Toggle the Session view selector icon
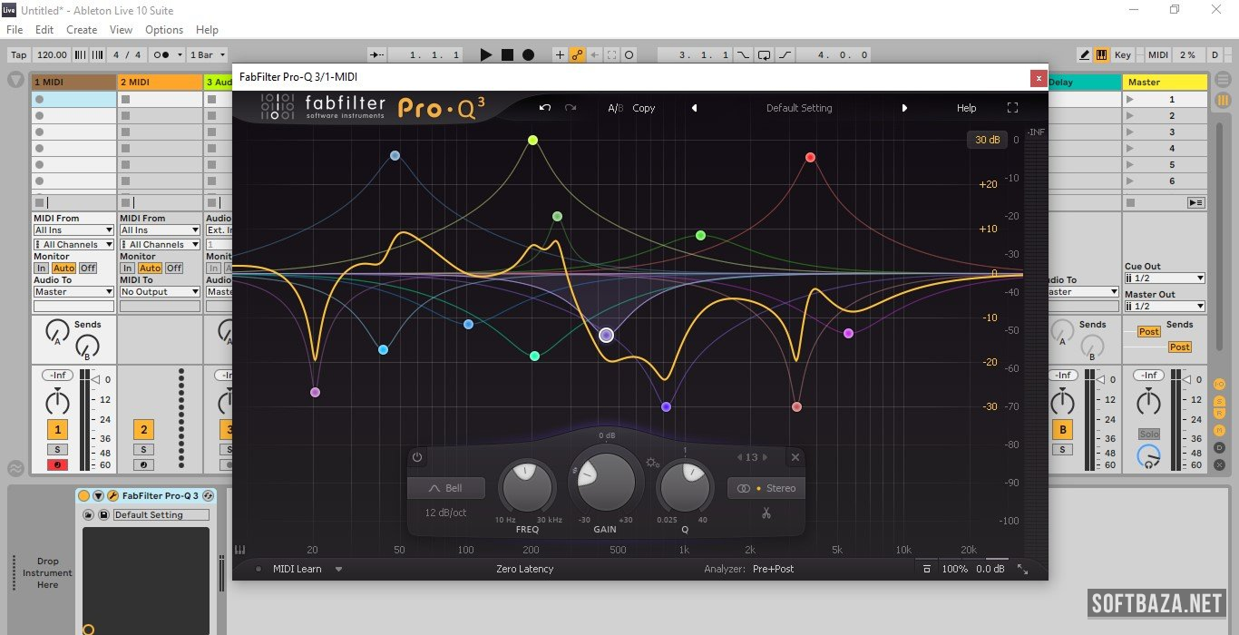The width and height of the screenshot is (1239, 635). 1224,100
